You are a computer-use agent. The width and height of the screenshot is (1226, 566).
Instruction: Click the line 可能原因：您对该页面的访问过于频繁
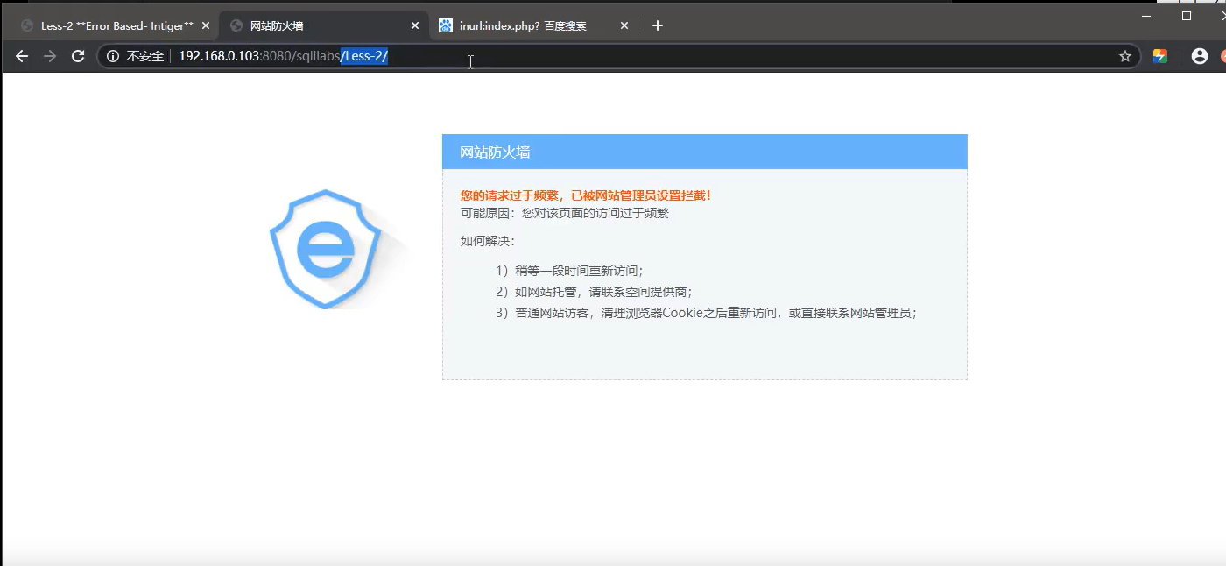click(565, 213)
